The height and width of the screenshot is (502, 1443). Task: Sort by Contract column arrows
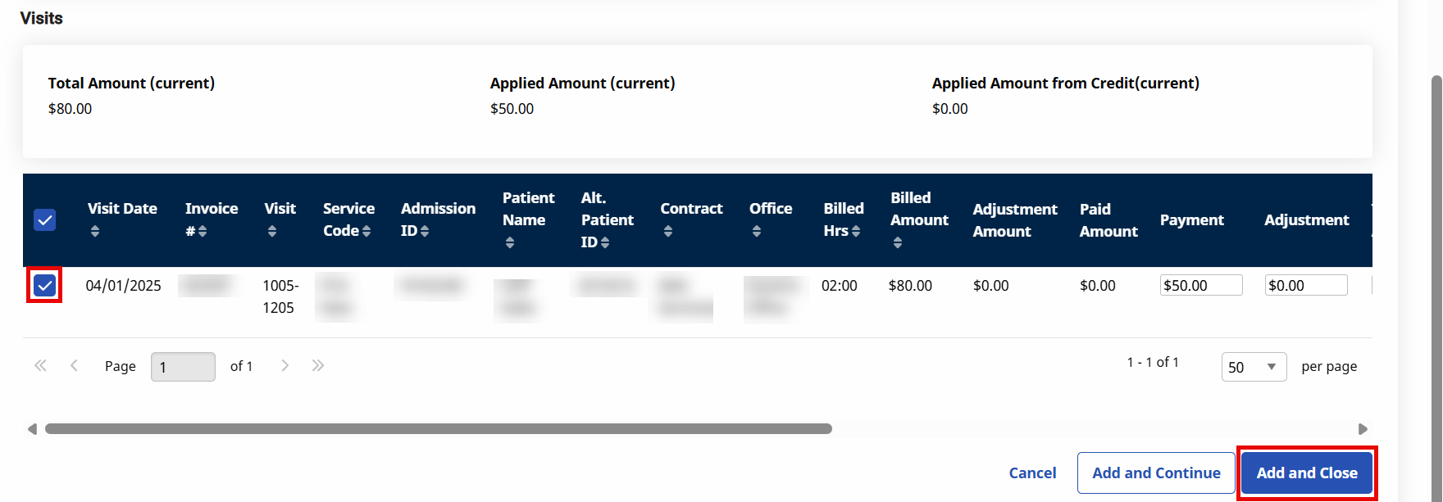coord(668,232)
